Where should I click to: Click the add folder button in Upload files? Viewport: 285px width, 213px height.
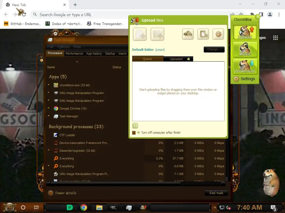(158, 34)
